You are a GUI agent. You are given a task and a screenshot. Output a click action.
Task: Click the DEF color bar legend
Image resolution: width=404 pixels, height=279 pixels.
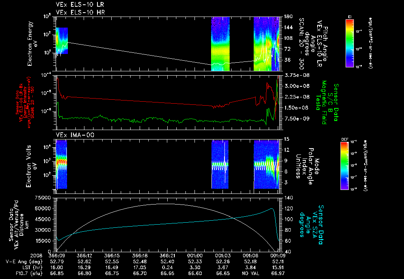pyautogui.click(x=345, y=166)
